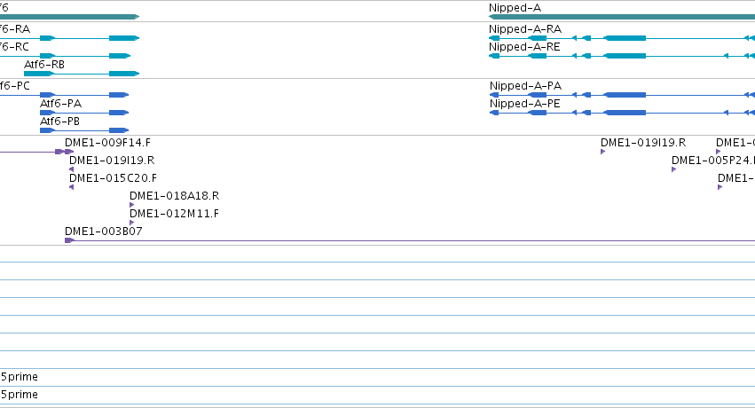Select the large CDS block of Nipped-A-PA
This screenshot has height=408, width=755.
click(625, 95)
